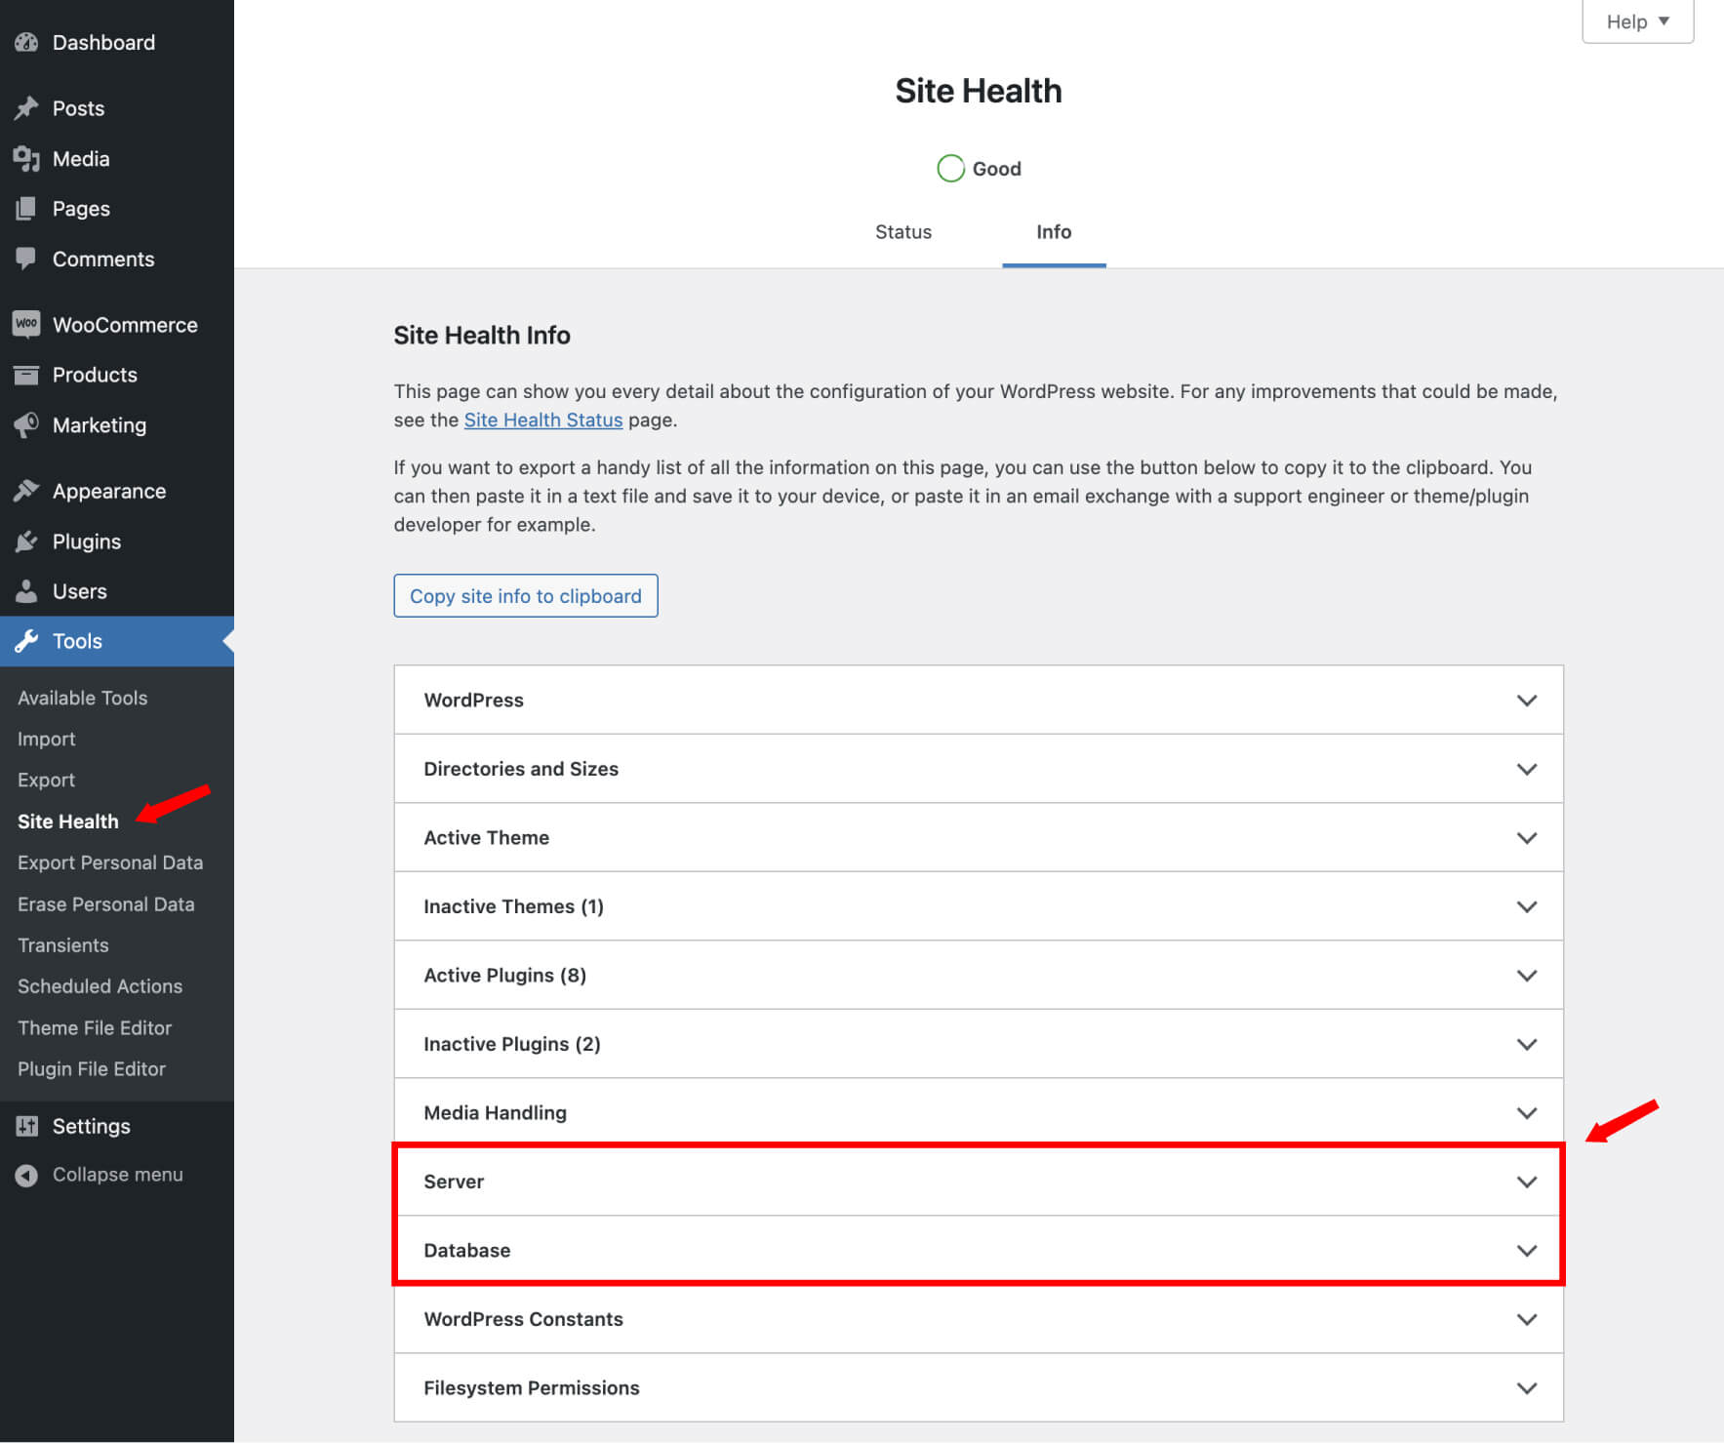Open Available Tools submenu link
This screenshot has height=1443, width=1724.
point(83,698)
